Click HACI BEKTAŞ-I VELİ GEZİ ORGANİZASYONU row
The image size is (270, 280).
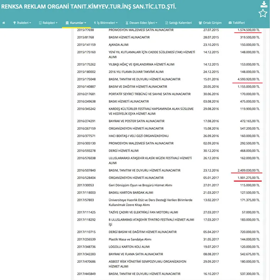tap(139, 136)
